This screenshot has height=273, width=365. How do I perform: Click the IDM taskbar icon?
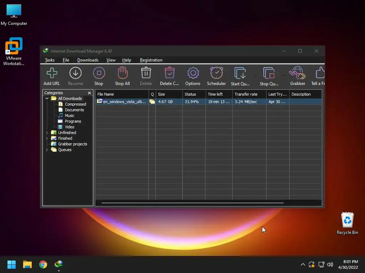coord(59,264)
